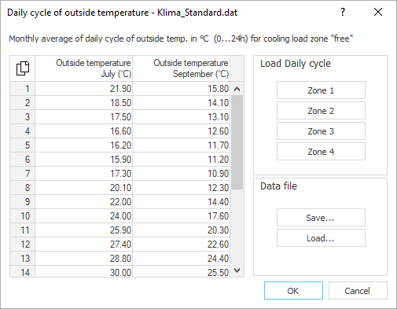Image resolution: width=397 pixels, height=309 pixels.
Task: Close the daily cycle dialog window
Action: (x=378, y=12)
